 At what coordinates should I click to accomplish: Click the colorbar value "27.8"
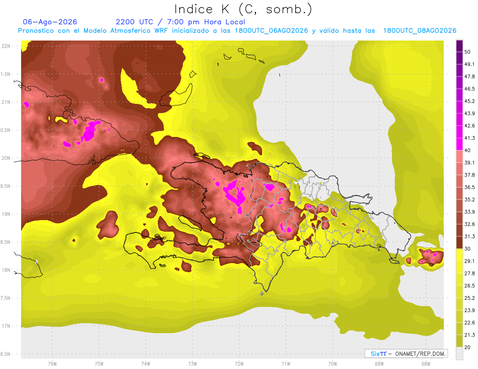470,273
